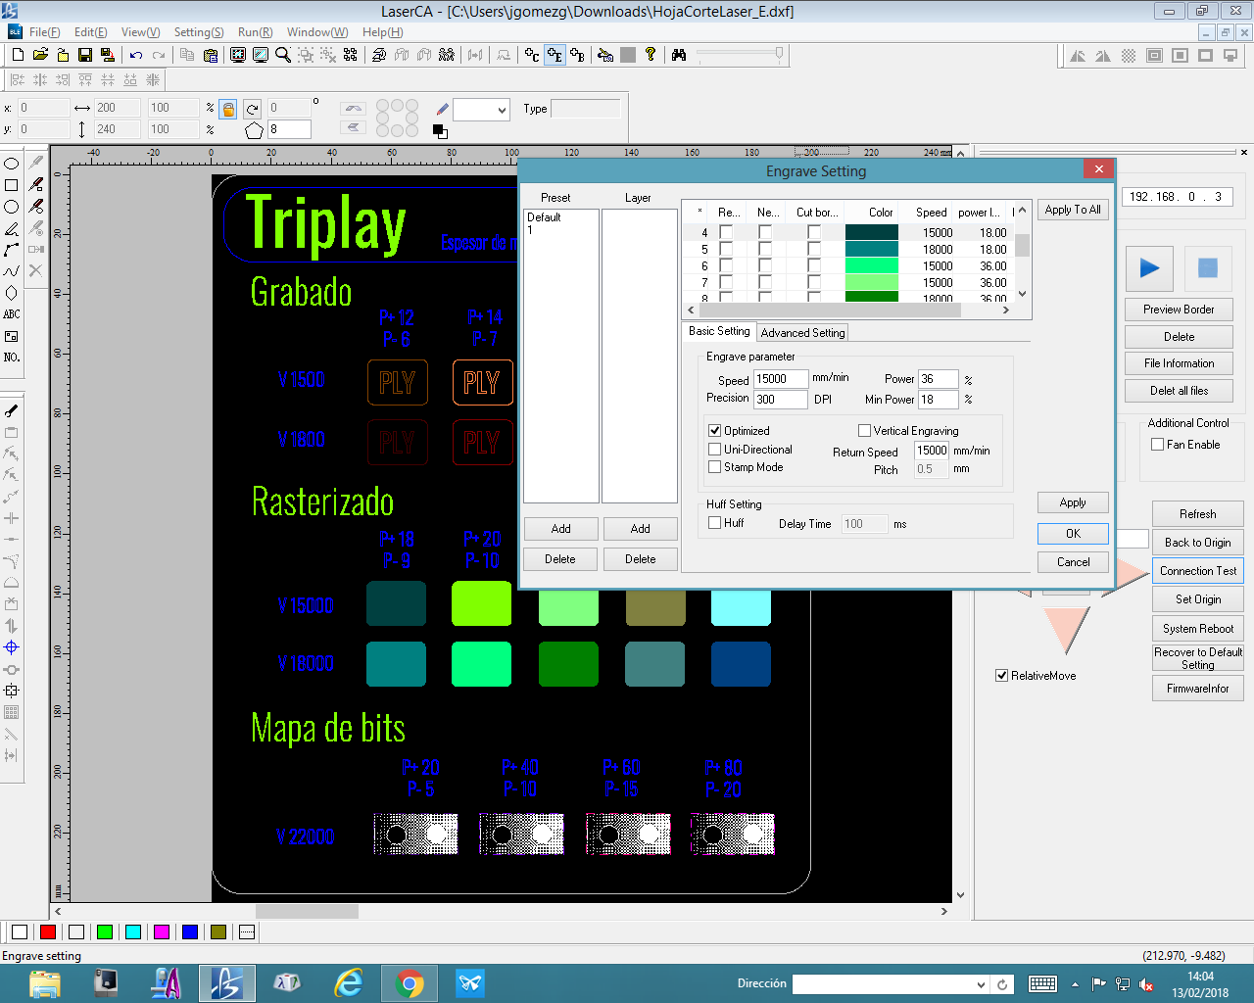Open the Chrome browser from taskbar
This screenshot has width=1254, height=1003.
tap(410, 983)
